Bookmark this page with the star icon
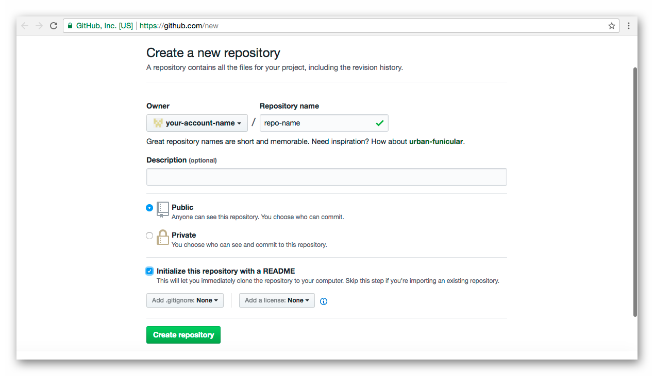 point(612,26)
